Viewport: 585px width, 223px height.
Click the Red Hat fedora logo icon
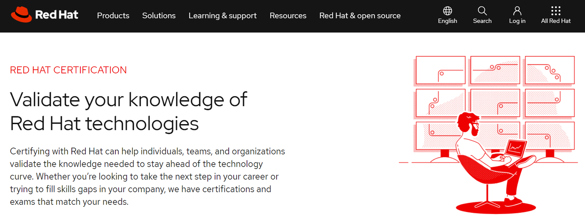(21, 15)
